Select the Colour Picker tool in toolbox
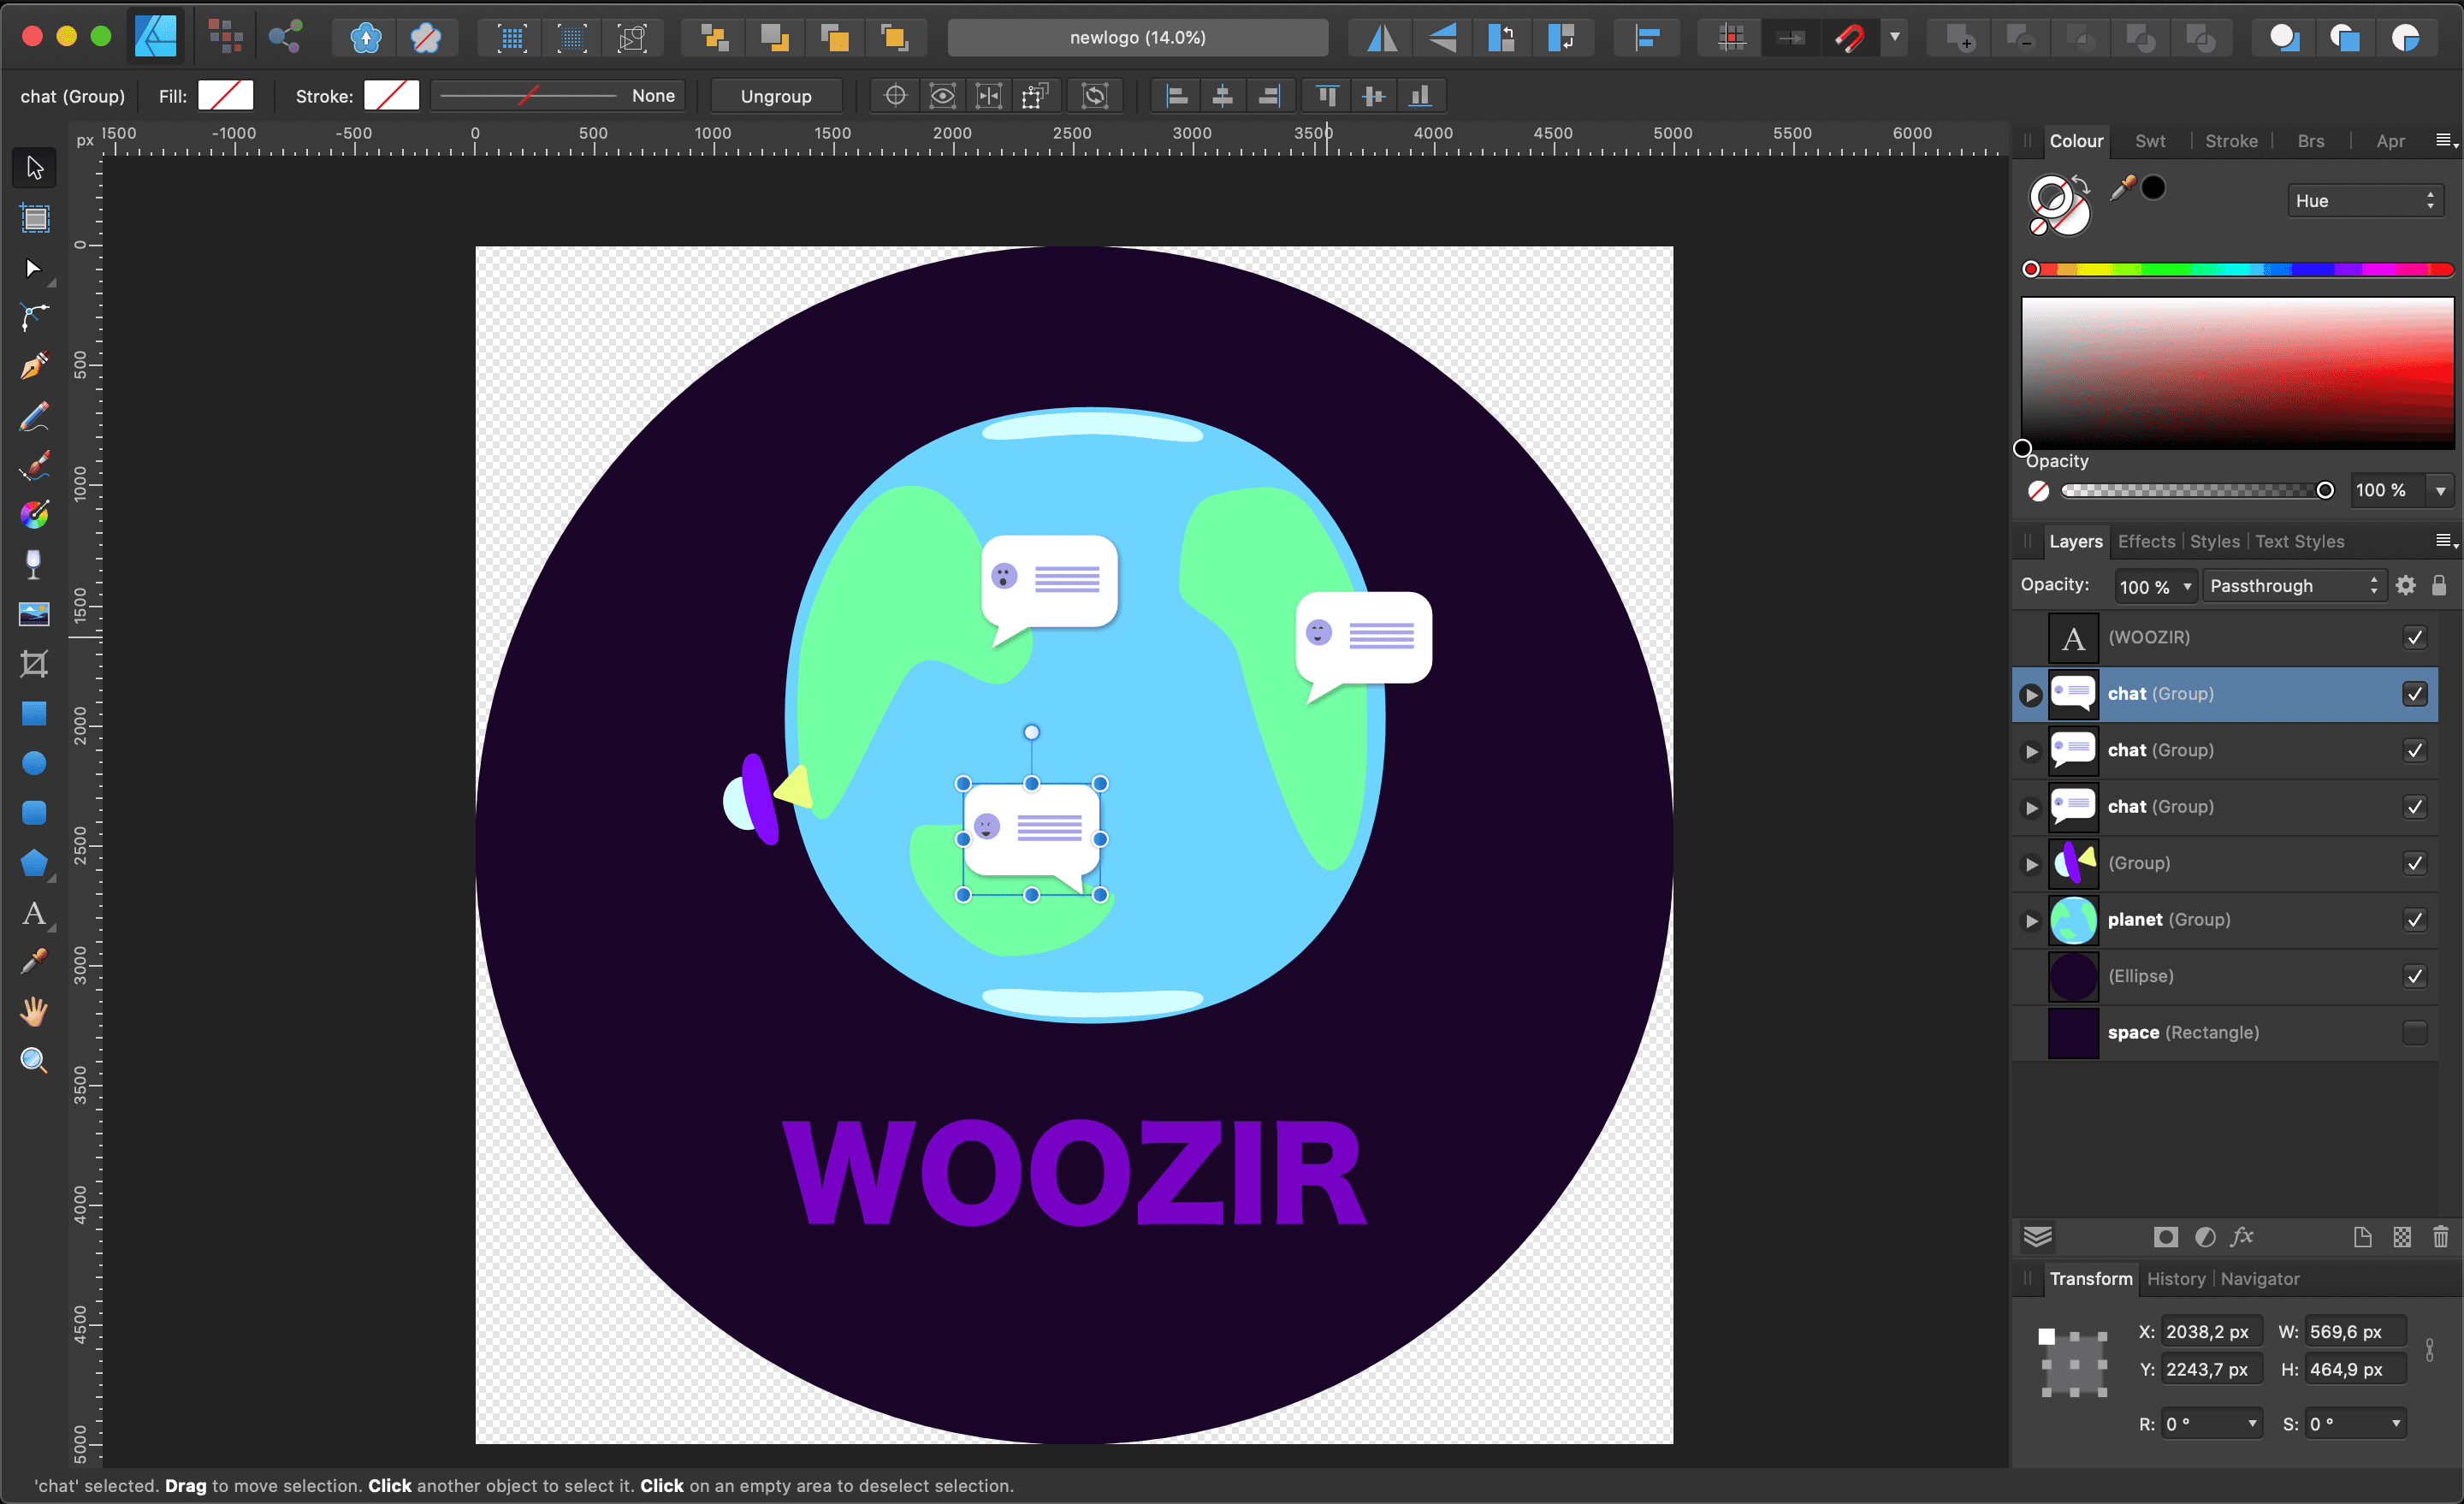 coord(34,962)
